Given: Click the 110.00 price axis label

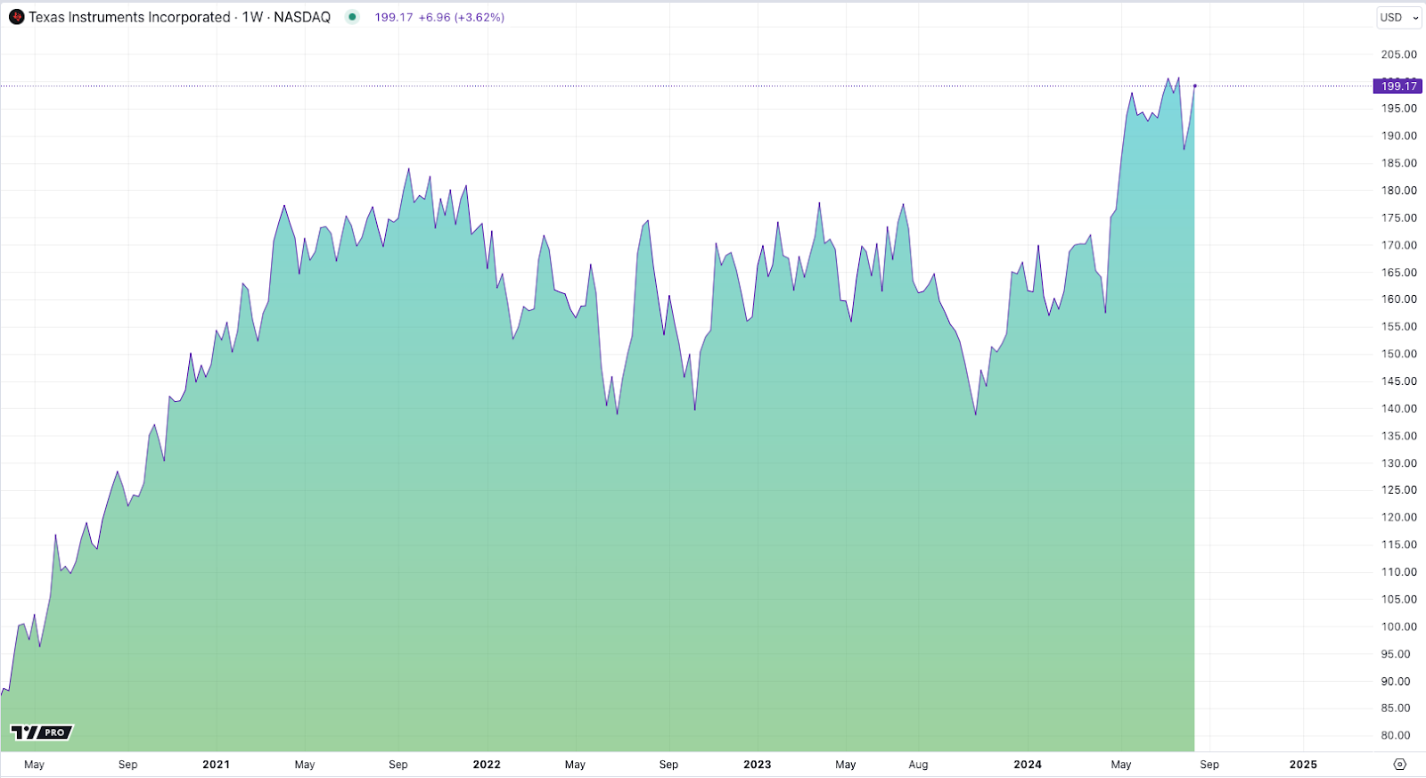Looking at the screenshot, I should (1398, 572).
